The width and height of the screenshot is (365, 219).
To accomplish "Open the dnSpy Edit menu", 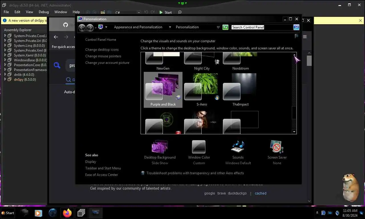I will click(17, 12).
